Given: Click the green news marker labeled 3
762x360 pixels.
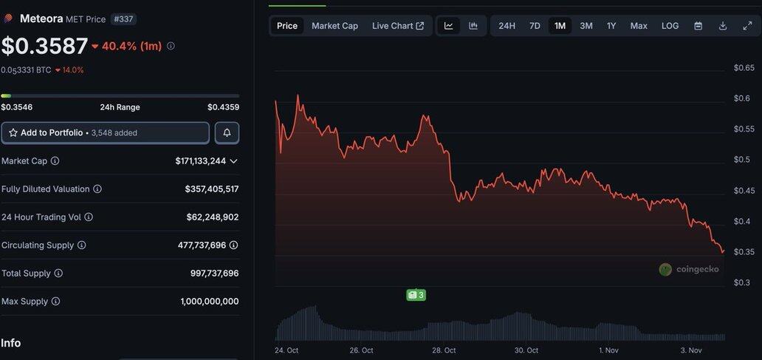Looking at the screenshot, I should click(416, 295).
